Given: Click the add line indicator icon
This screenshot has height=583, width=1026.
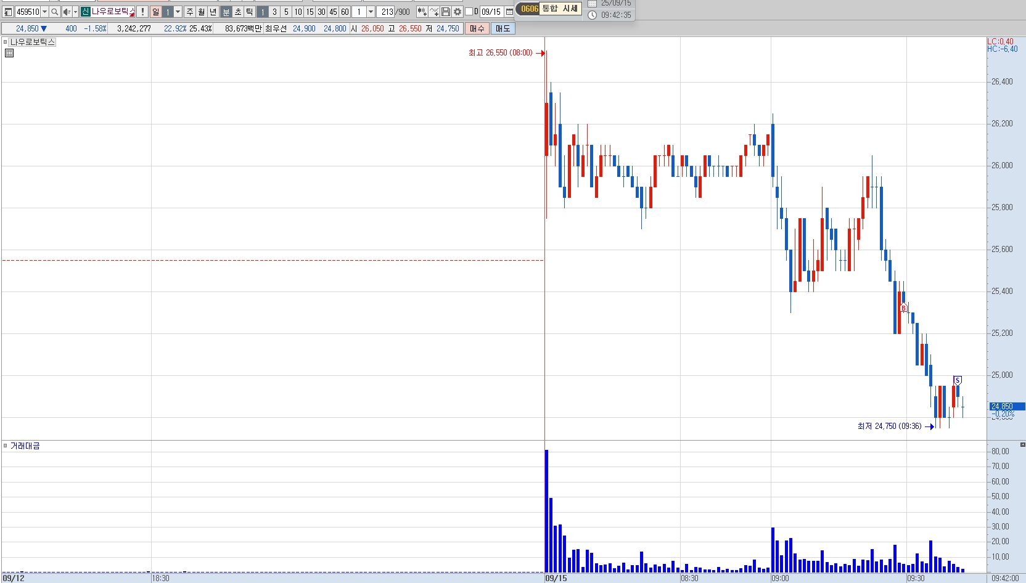Looking at the screenshot, I should pyautogui.click(x=434, y=12).
